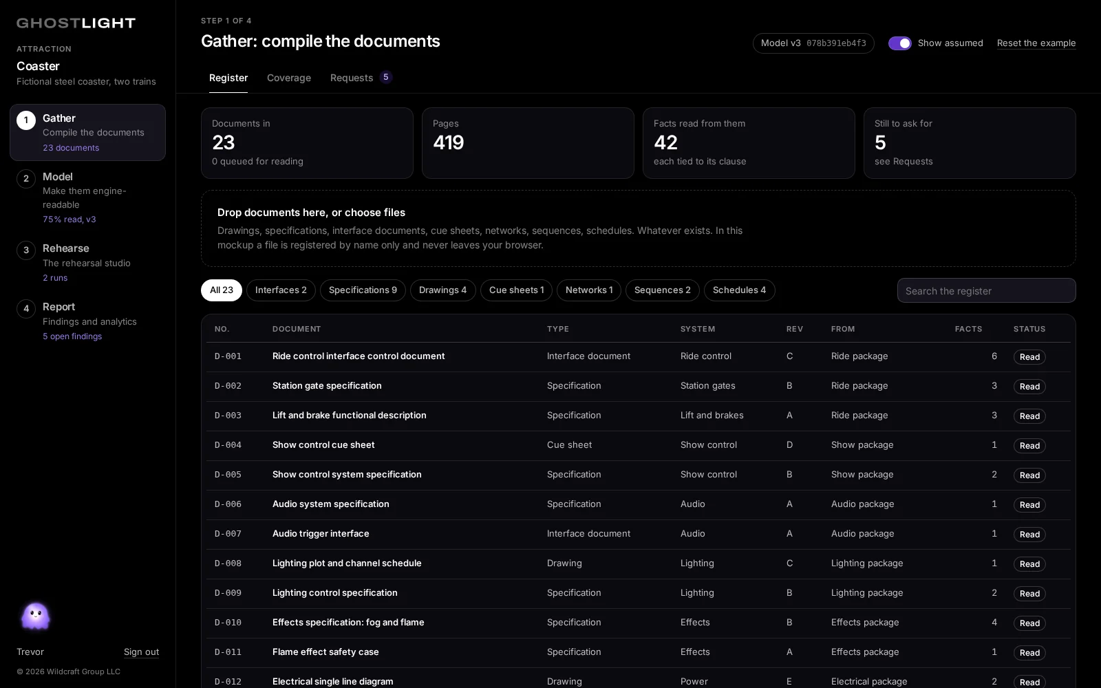This screenshot has height=688, width=1101.
Task: Click the Ghostlight logo
Action: coord(76,23)
